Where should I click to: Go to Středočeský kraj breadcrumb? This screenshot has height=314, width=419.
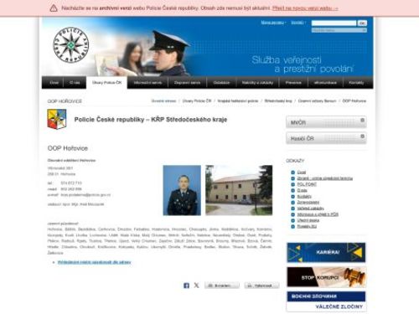[278, 100]
